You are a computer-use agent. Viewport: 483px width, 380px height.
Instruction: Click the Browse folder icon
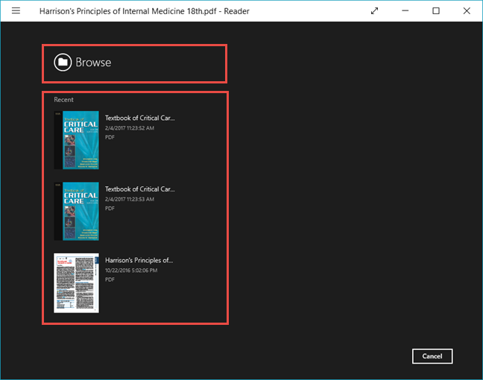63,62
